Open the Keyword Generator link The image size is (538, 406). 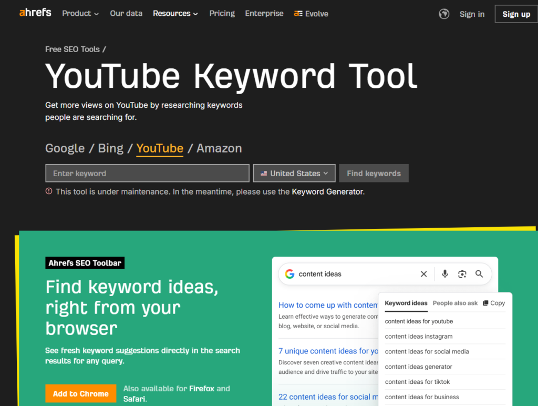[327, 192]
